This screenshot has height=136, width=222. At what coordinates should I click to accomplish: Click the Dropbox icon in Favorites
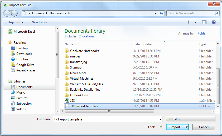click(13, 59)
